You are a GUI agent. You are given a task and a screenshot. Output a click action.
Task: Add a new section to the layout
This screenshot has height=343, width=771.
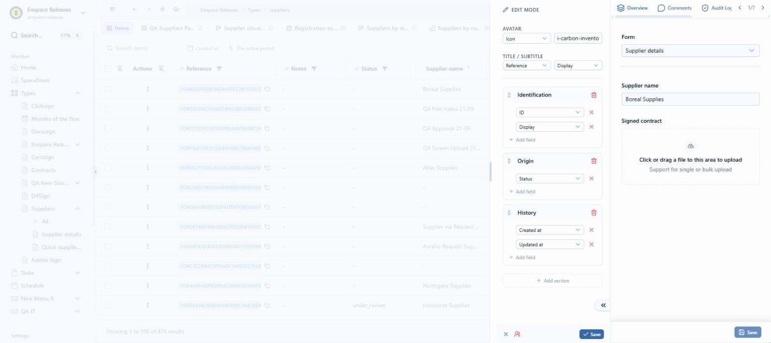pos(552,281)
